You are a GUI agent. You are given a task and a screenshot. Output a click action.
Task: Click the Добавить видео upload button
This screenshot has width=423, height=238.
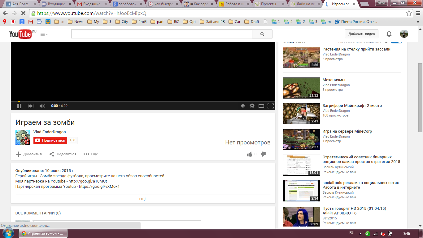[361, 34]
